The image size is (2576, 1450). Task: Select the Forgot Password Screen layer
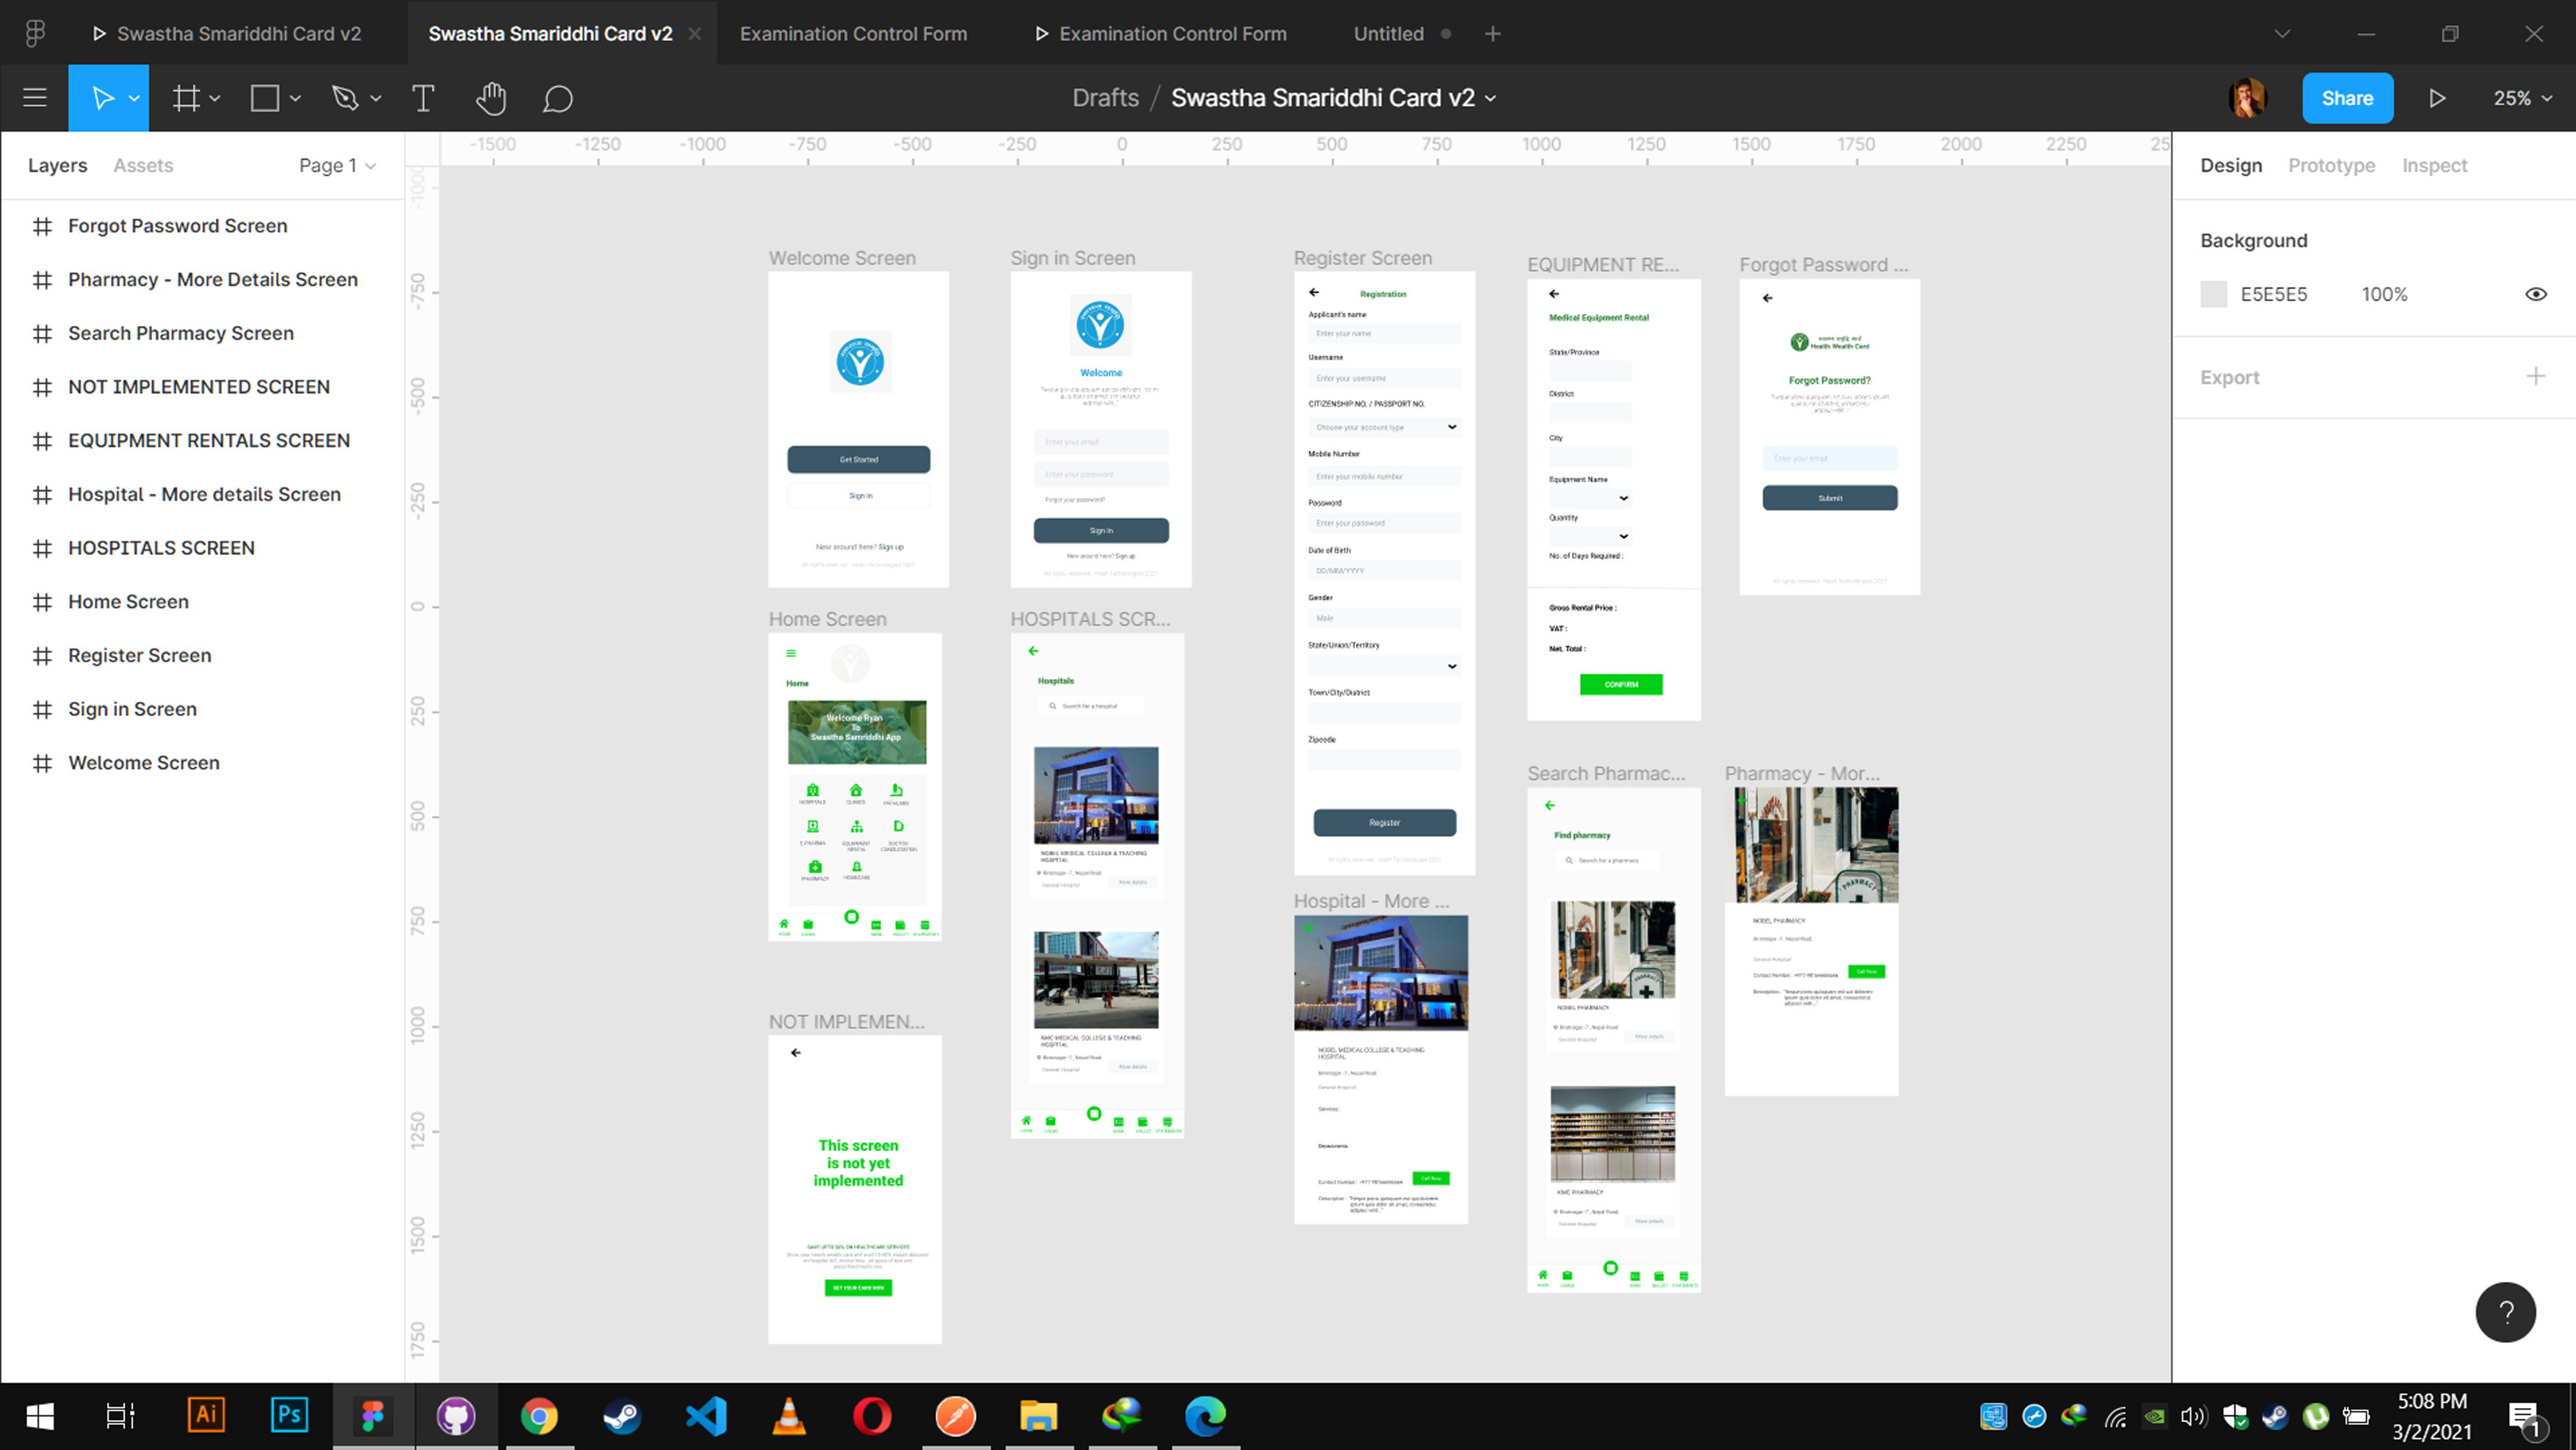click(x=177, y=226)
